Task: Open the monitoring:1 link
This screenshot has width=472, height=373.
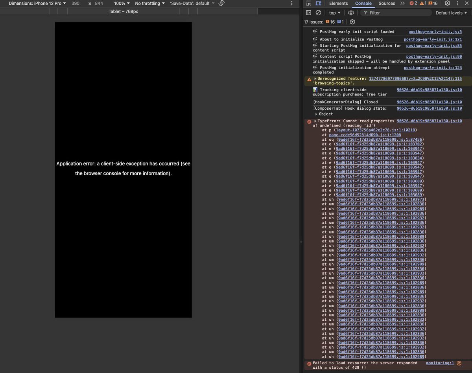Action: (x=440, y=363)
